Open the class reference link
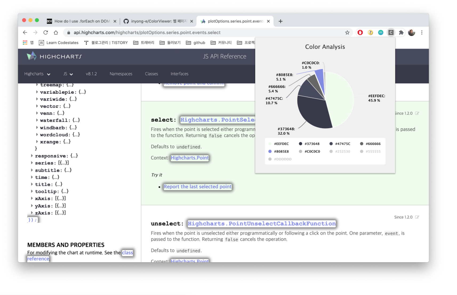Screen dimensions: 457x295 click(x=127, y=253)
